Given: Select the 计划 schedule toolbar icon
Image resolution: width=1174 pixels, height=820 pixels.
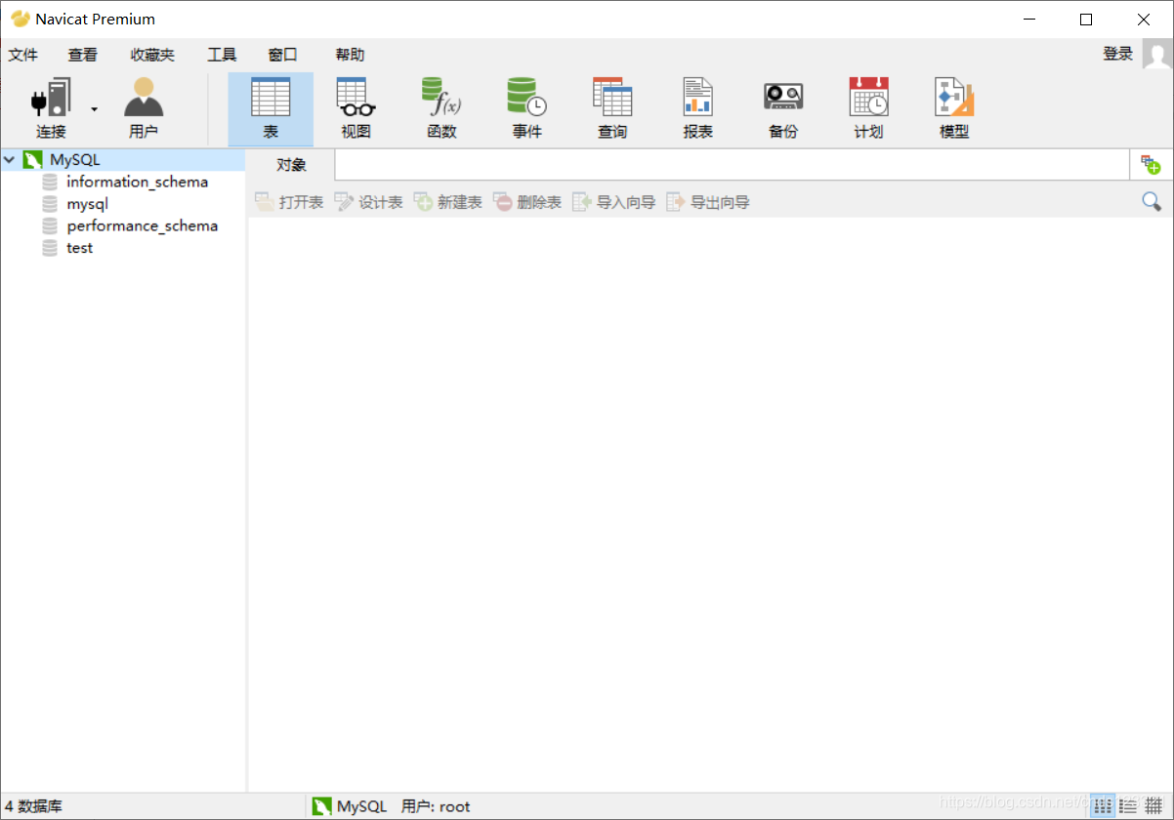Looking at the screenshot, I should (x=868, y=109).
